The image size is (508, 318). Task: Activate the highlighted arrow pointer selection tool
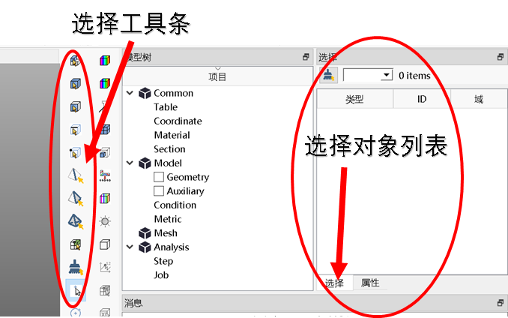76,290
